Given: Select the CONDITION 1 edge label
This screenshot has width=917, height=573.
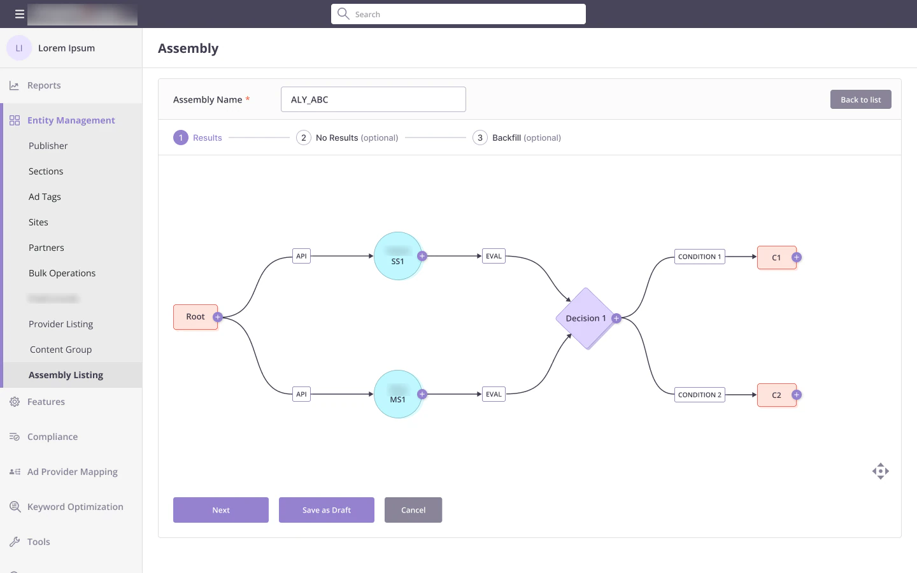Looking at the screenshot, I should (699, 257).
